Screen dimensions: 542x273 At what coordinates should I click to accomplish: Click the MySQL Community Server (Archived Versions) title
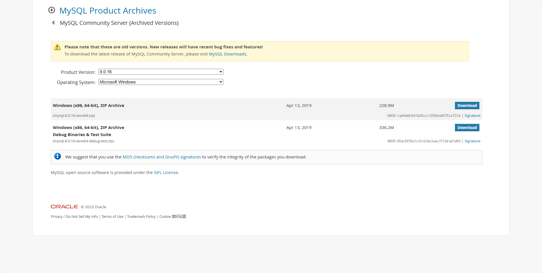[119, 23]
